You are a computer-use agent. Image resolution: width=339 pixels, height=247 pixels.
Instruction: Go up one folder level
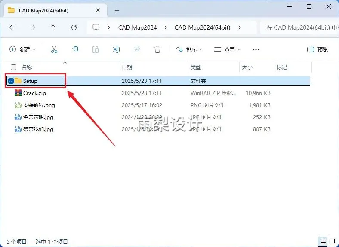pos(53,27)
